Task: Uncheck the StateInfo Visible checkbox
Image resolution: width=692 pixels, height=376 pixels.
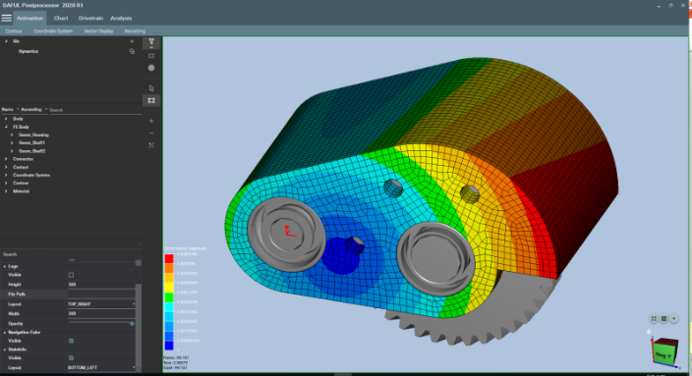Action: 71,358
